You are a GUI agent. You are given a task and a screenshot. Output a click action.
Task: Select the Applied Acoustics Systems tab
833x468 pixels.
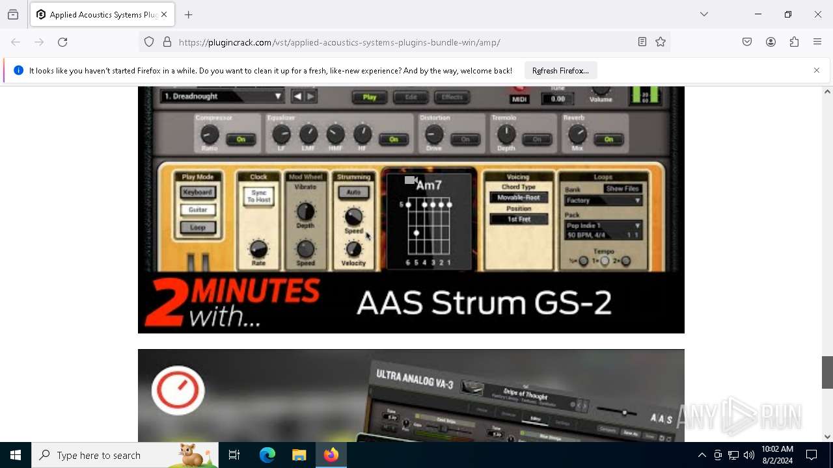(102, 14)
